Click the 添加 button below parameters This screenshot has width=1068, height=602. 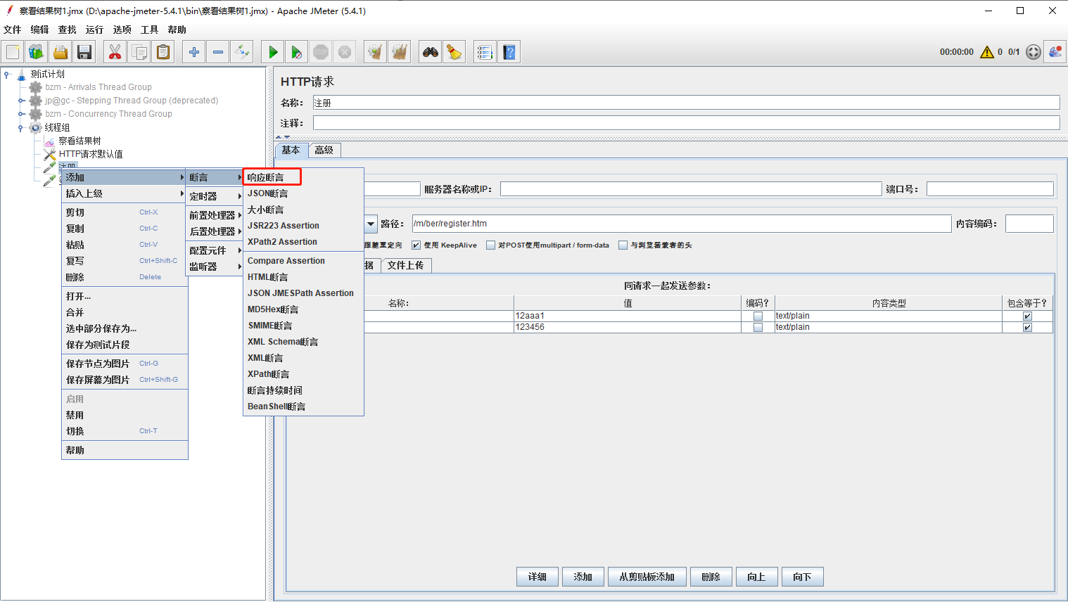click(x=583, y=577)
